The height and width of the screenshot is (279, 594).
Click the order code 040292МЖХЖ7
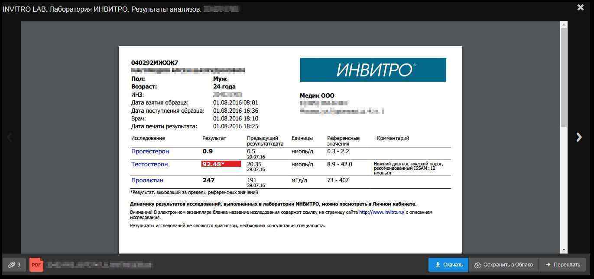[155, 63]
